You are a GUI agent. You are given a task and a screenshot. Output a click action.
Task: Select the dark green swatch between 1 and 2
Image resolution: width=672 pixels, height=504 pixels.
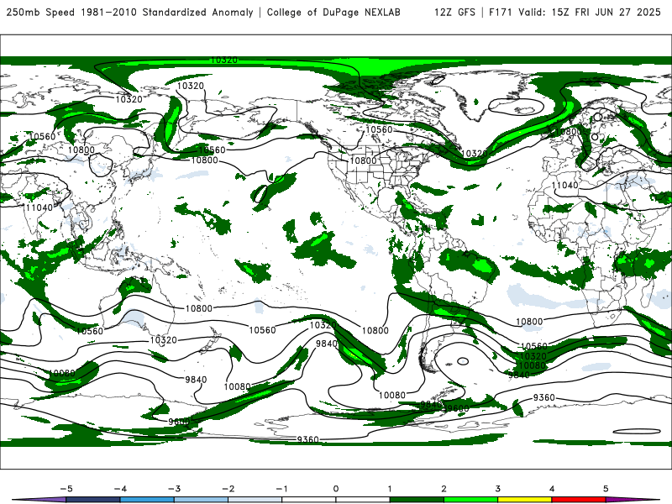[417, 500]
